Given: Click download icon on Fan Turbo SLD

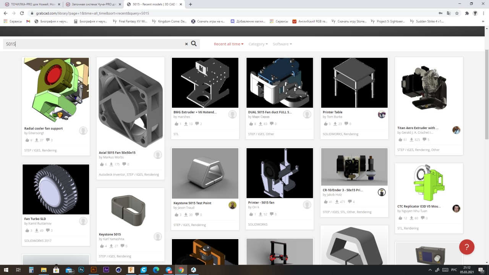Looking at the screenshot, I should tap(37, 230).
